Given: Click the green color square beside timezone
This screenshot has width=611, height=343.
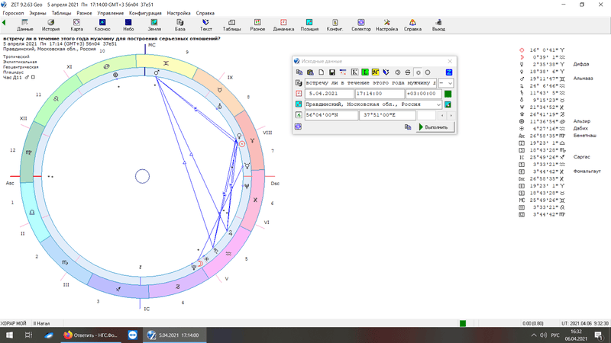Looking at the screenshot, I should pyautogui.click(x=448, y=94).
